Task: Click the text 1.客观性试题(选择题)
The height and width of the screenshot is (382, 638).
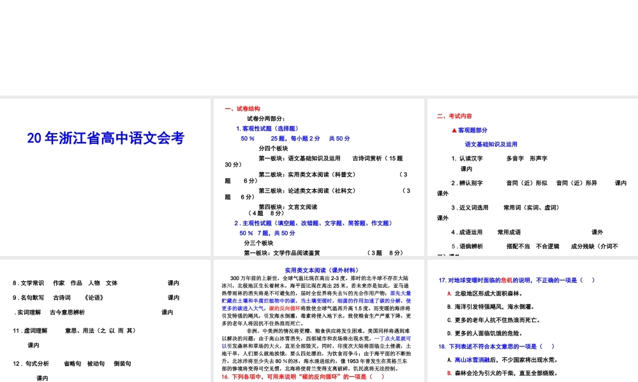Action: (267, 128)
